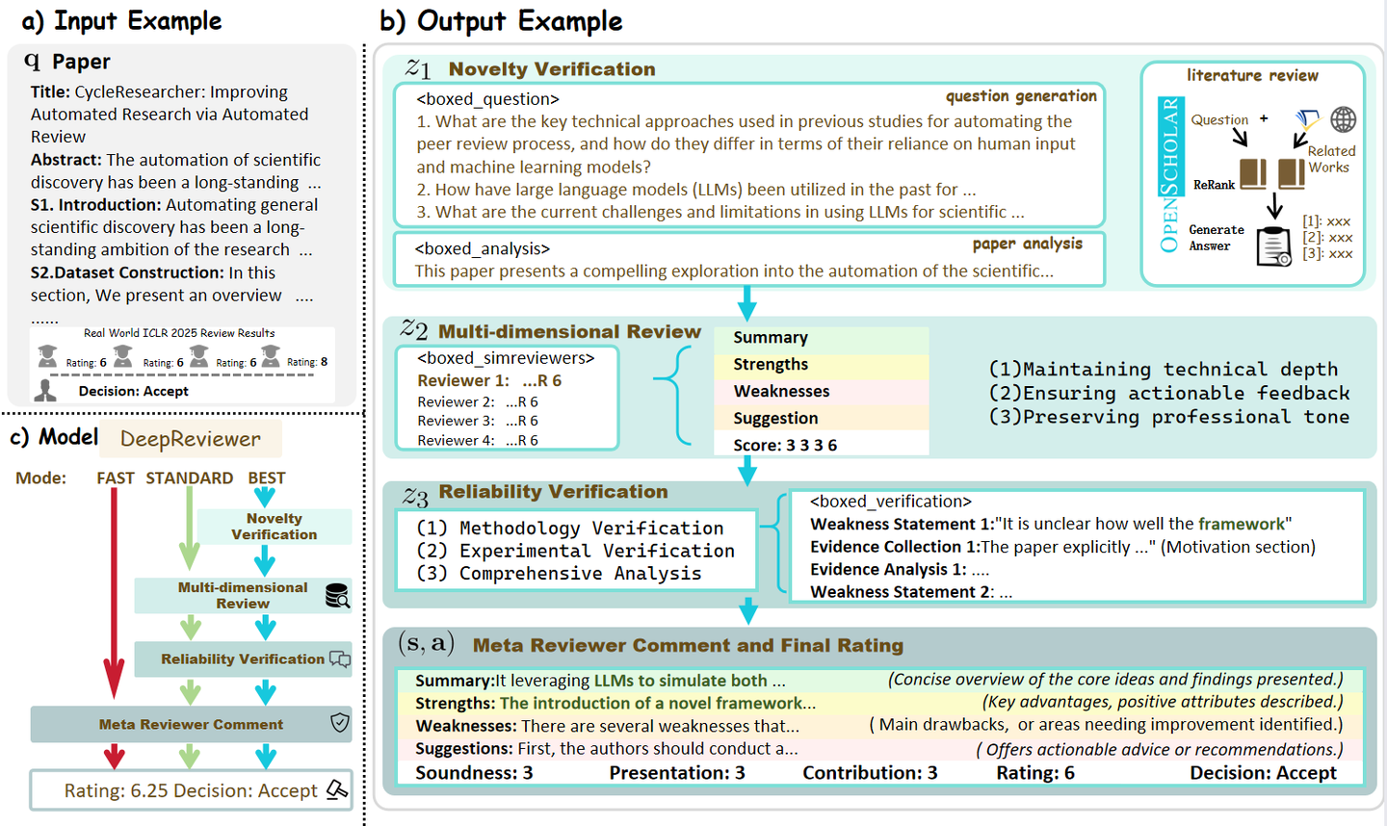Click the yellow Strengths row under Summary

click(x=821, y=365)
